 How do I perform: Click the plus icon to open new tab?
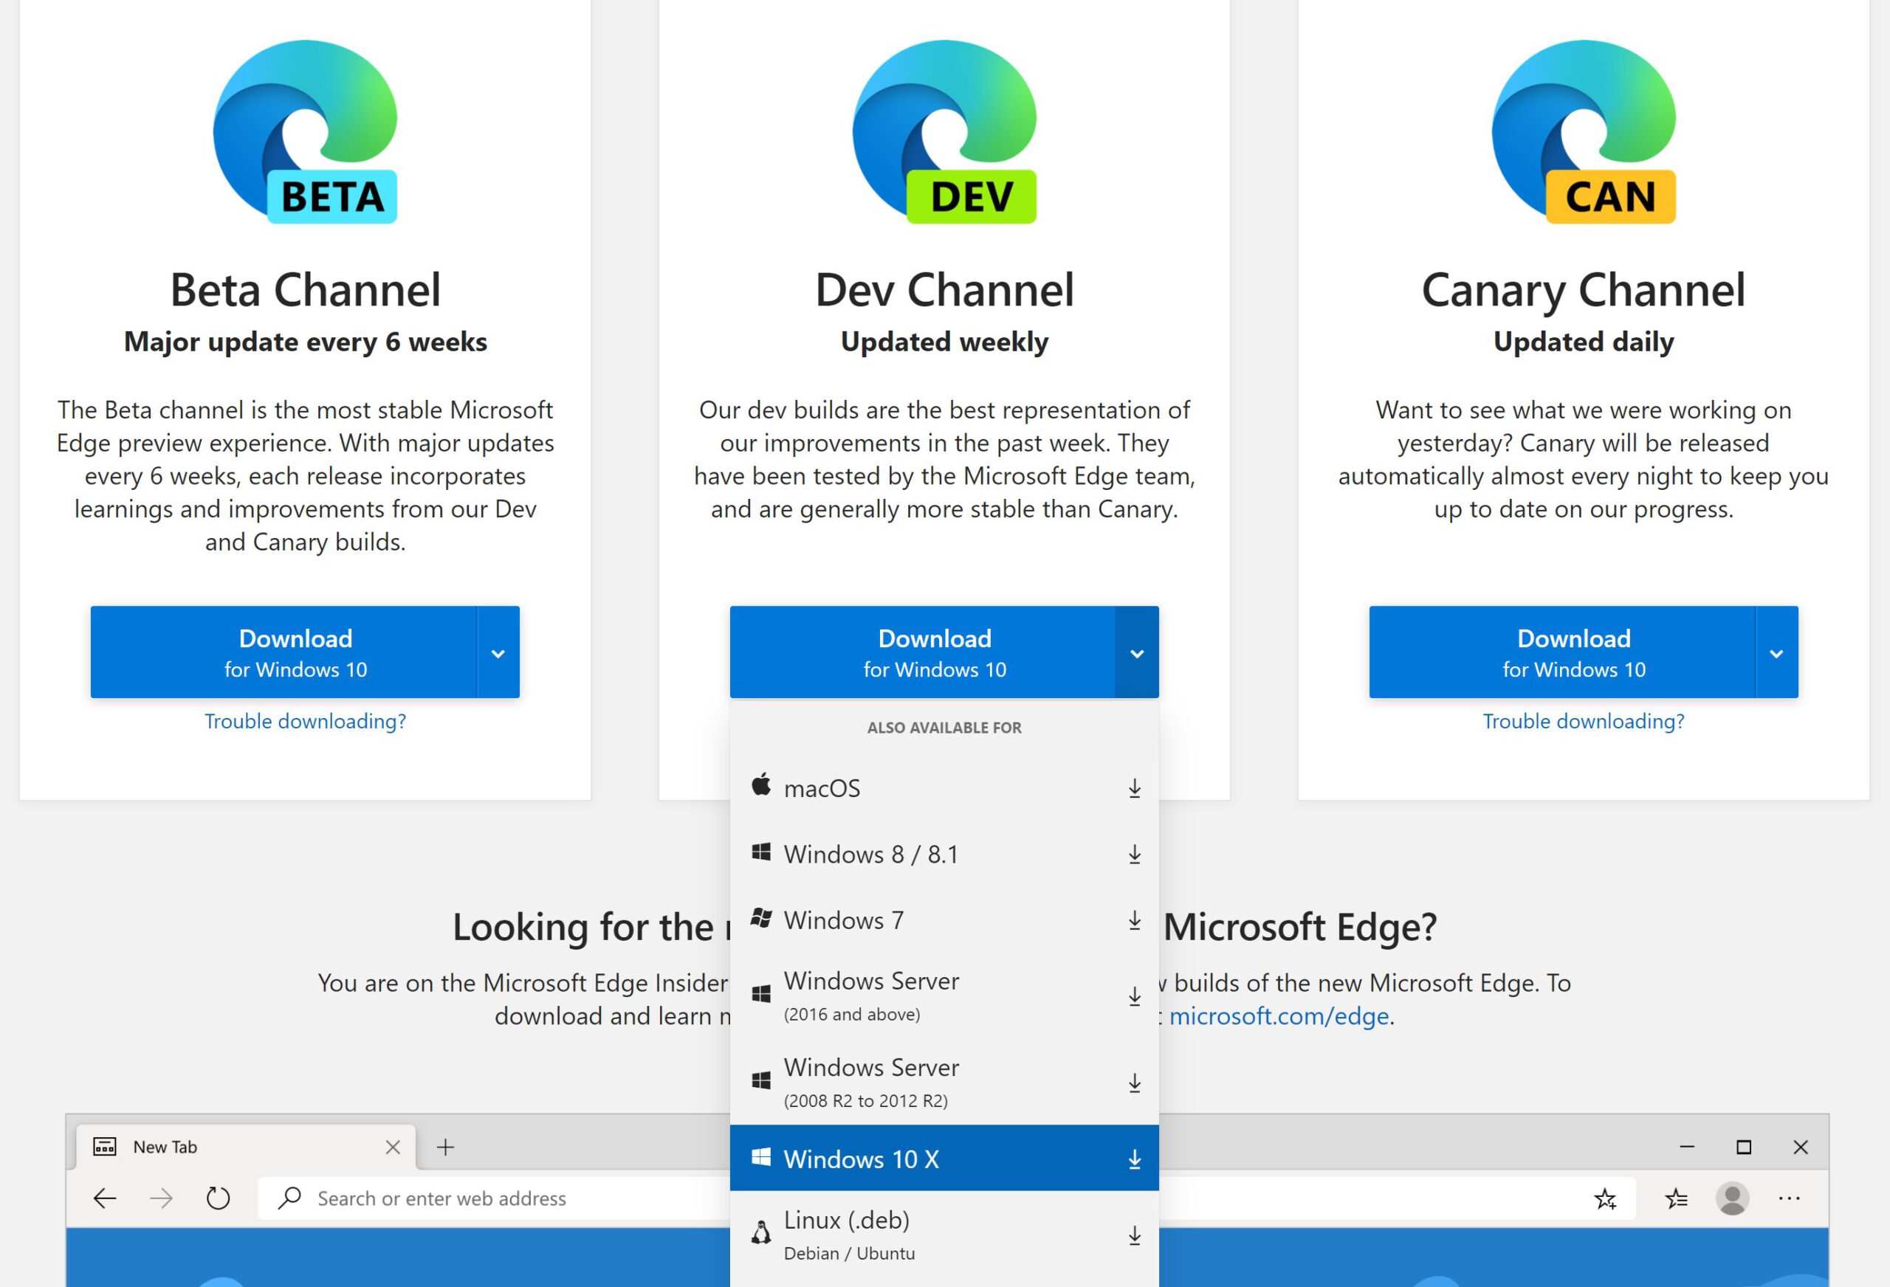click(446, 1148)
